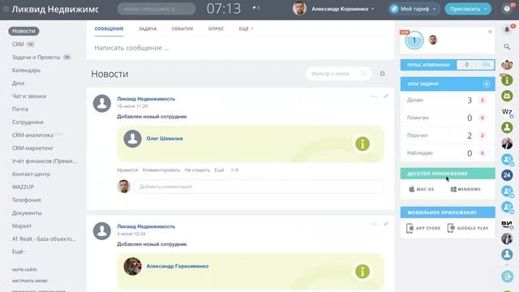Screen dimensions: 519x292
Task: Open the Карта сайта link
Action: (24, 270)
